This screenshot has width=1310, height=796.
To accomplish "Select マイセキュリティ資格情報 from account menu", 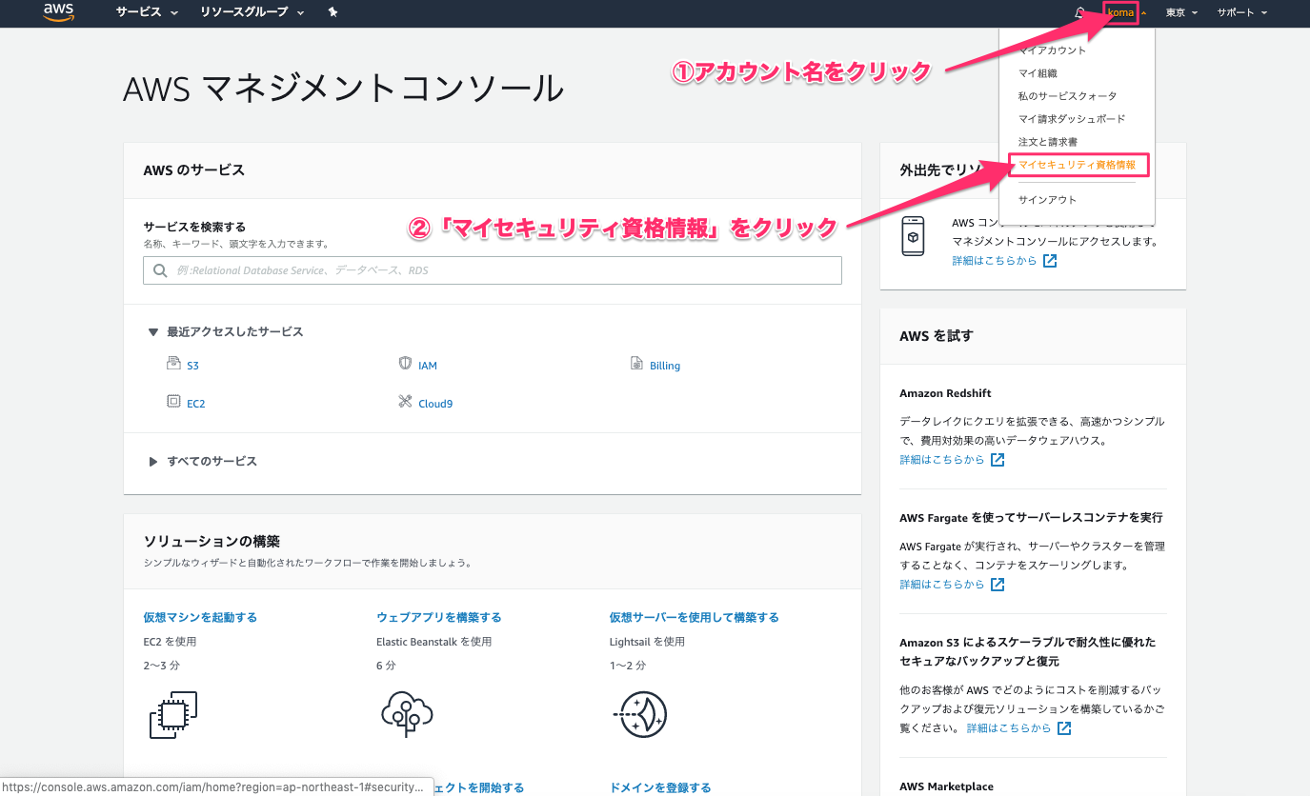I will [1077, 165].
